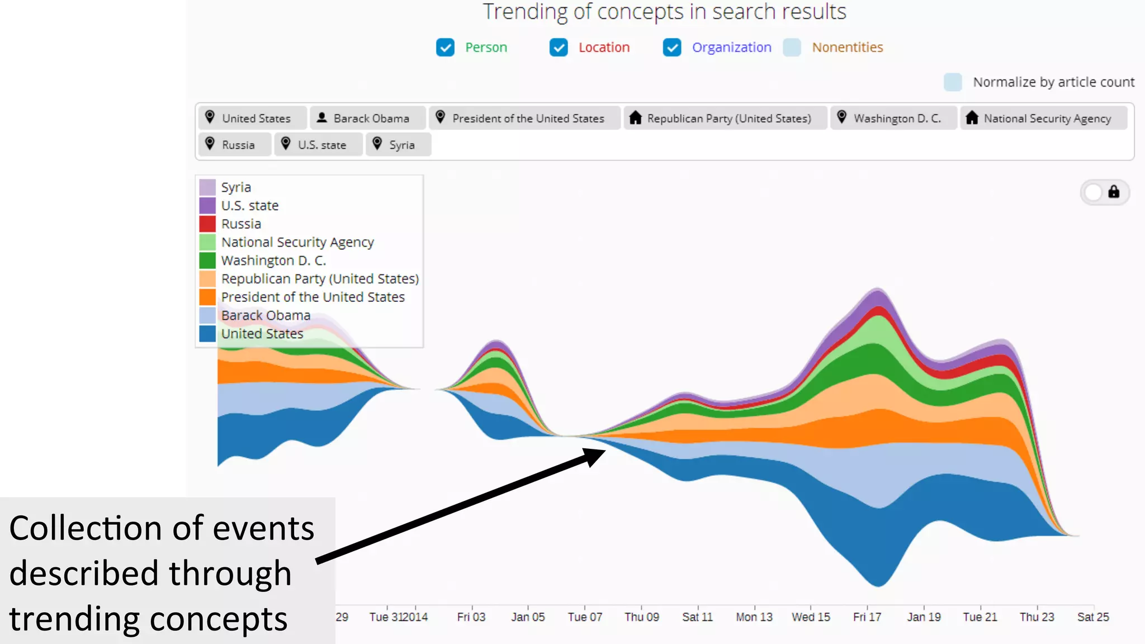The height and width of the screenshot is (644, 1145).
Task: Enable Normalize by article count
Action: tap(953, 82)
